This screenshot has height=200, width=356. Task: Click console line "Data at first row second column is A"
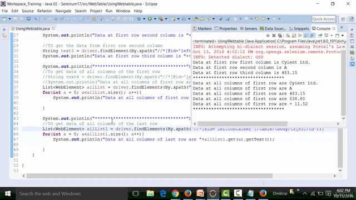(x=240, y=67)
